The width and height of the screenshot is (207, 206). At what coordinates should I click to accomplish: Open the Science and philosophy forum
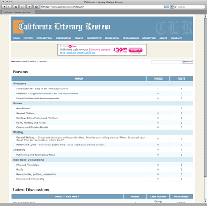pyautogui.click(x=30, y=179)
